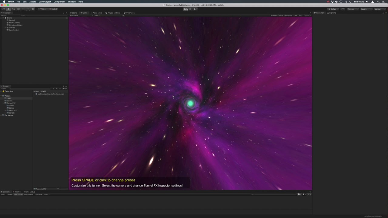Collapse the Demo scene in Hierarchy
Viewport: 388px width, 218px height.
[x=3, y=18]
